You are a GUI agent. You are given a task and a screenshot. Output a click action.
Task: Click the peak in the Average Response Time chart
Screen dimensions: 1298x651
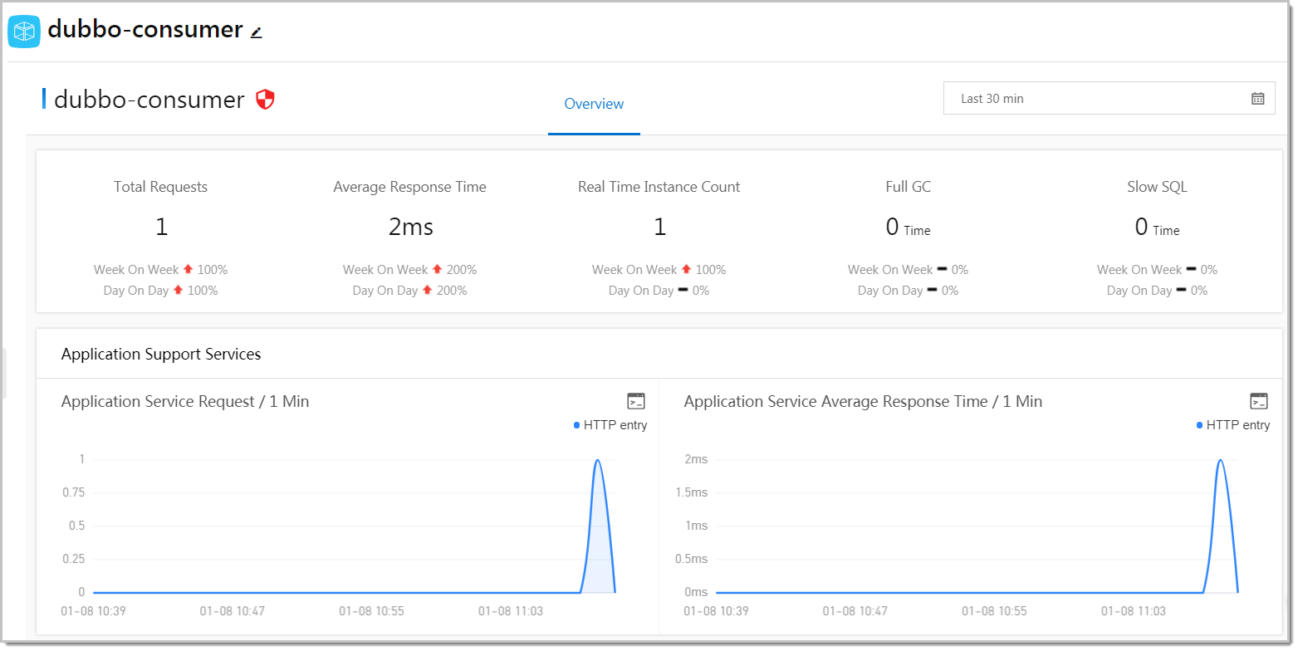click(1220, 461)
